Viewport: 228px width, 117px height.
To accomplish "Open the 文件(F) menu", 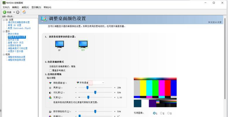I will (6, 7).
